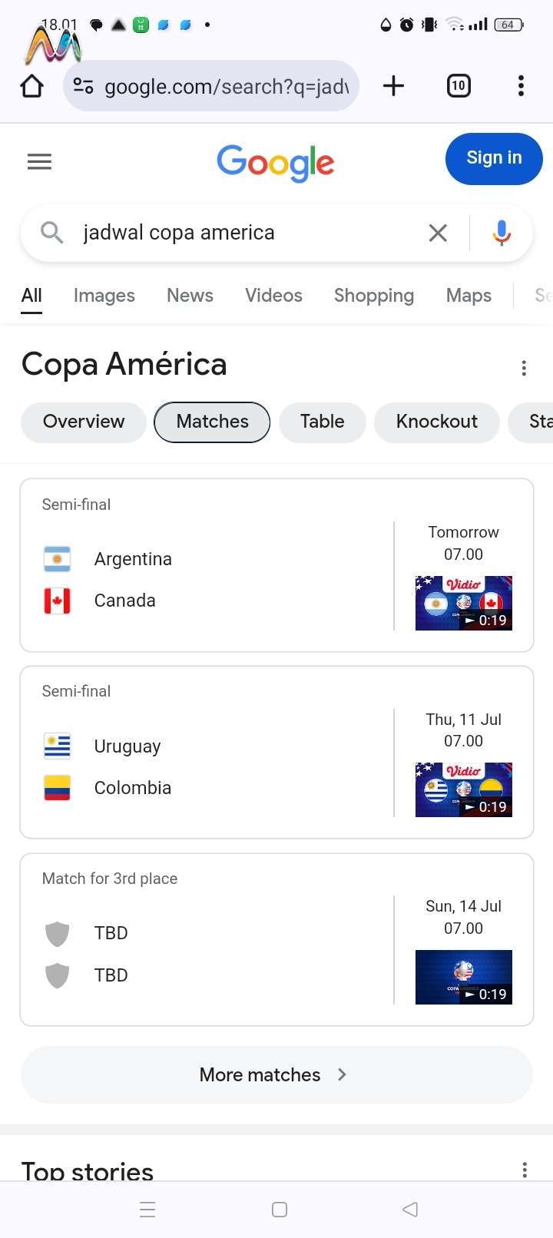This screenshot has height=1238, width=553.
Task: Play Uruguay vs Colombia video thumbnail
Action: (x=464, y=789)
